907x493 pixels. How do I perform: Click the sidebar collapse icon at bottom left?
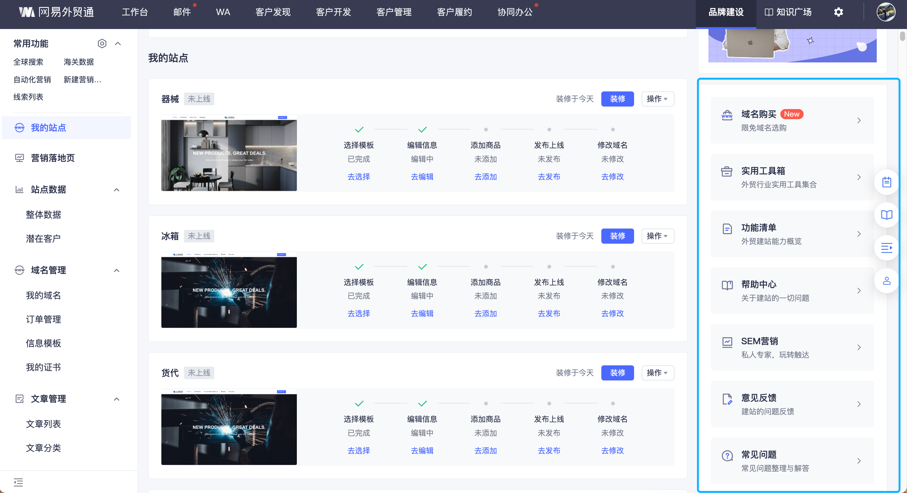point(18,482)
